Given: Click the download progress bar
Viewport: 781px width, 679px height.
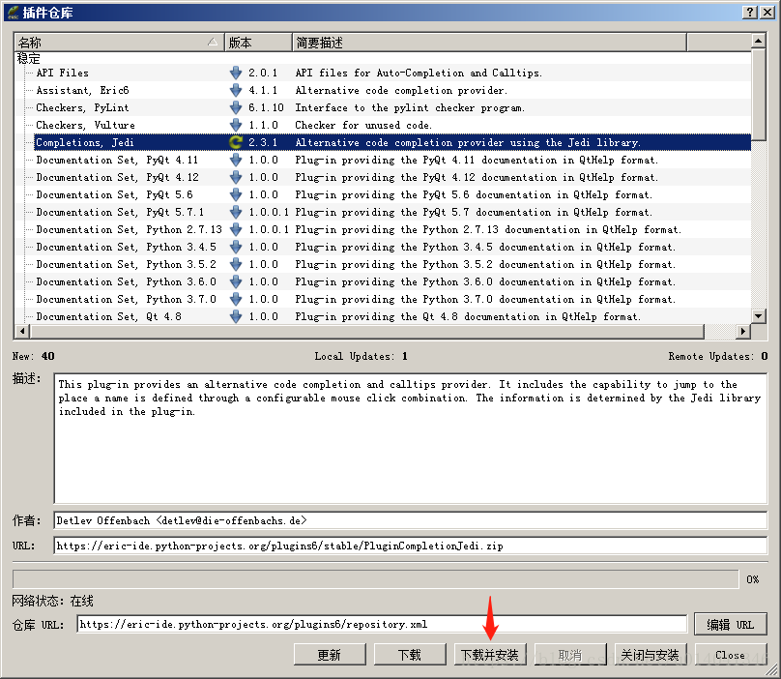Looking at the screenshot, I should click(376, 579).
